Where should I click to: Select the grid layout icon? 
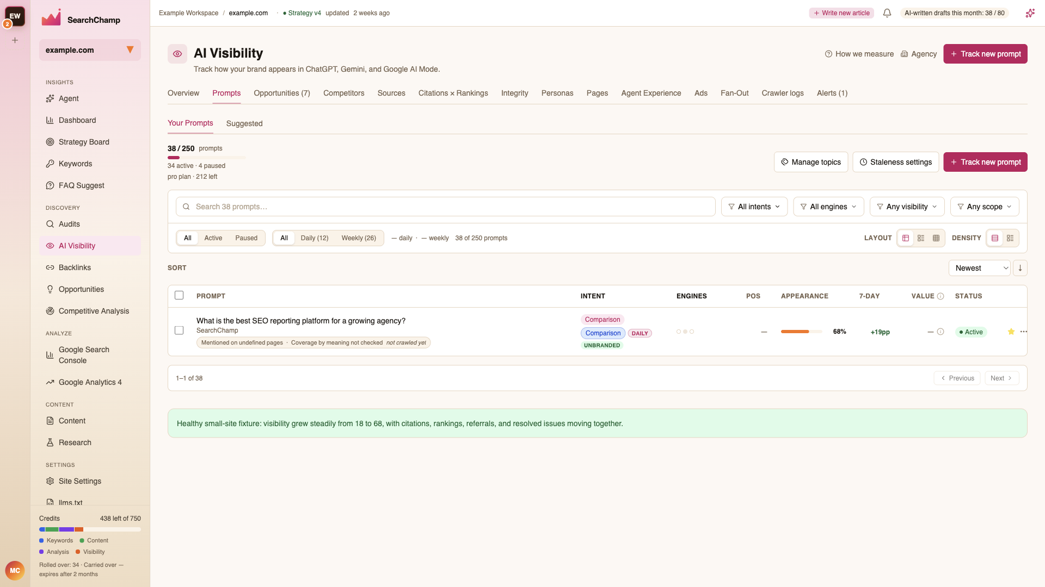pyautogui.click(x=936, y=238)
